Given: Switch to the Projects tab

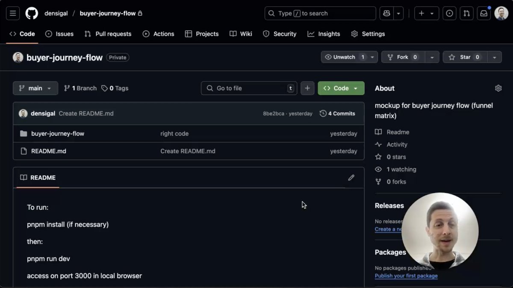Looking at the screenshot, I should (x=202, y=34).
